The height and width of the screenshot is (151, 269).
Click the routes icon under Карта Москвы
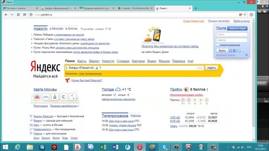point(63,97)
